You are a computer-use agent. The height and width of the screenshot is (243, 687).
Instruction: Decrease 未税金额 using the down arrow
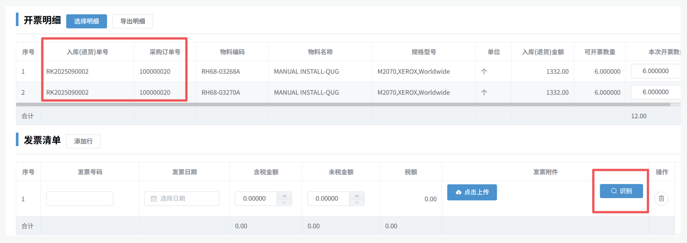[x=357, y=202]
